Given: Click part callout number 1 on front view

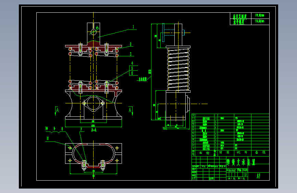Looking at the screenshot, I should [133, 27].
